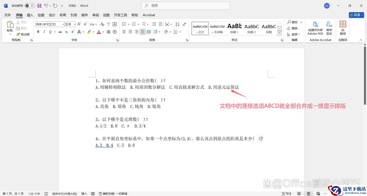Screen dimensions: 367x196
Task: Save the document with the floppy icon
Action: [39, 6]
